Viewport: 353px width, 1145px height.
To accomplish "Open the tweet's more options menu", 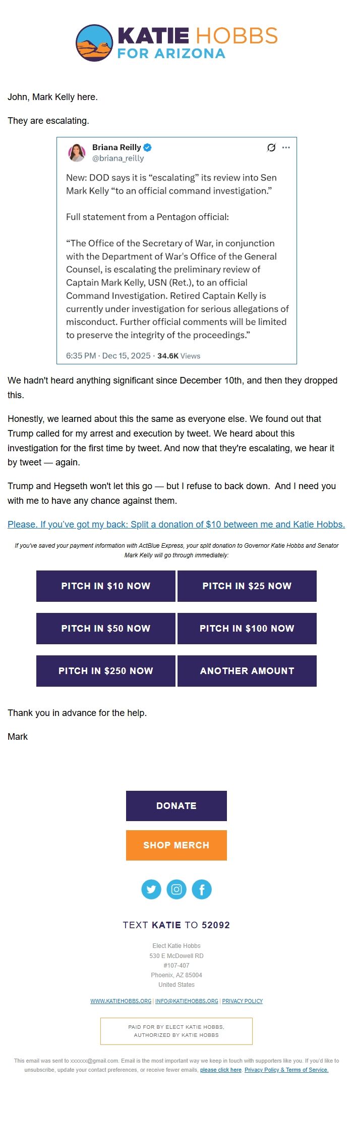I will click(x=285, y=148).
